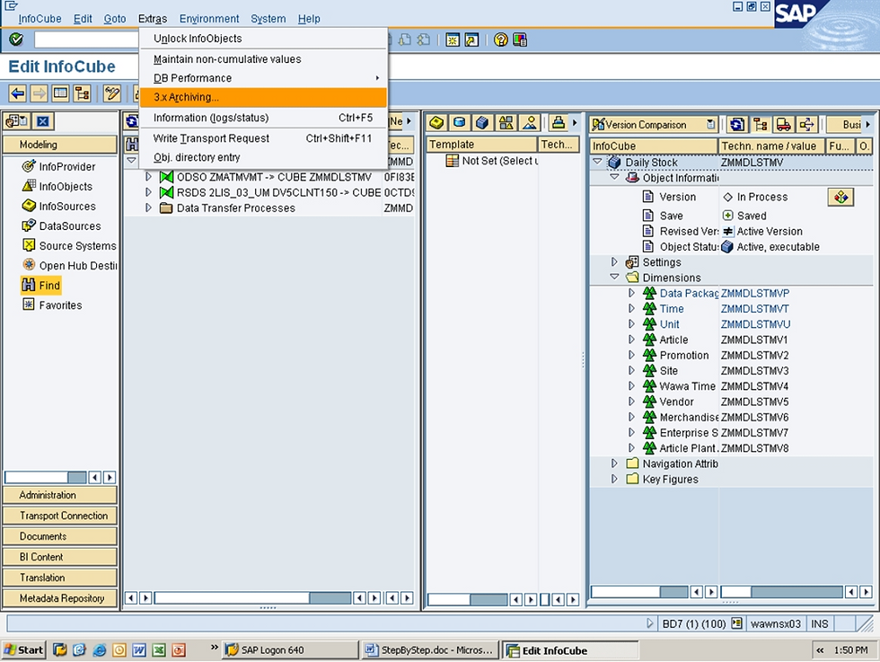Click the horizontal scrollbar under Techn. name column
Screen dimensions: 880x662
782,592
